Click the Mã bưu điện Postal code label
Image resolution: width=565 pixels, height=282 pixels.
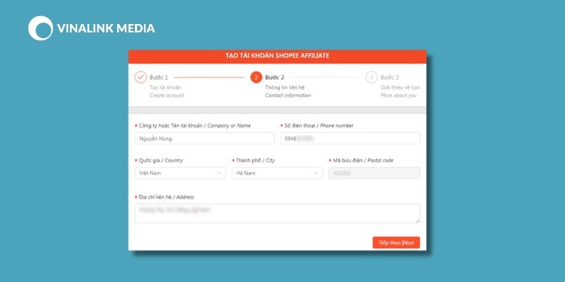coord(361,161)
